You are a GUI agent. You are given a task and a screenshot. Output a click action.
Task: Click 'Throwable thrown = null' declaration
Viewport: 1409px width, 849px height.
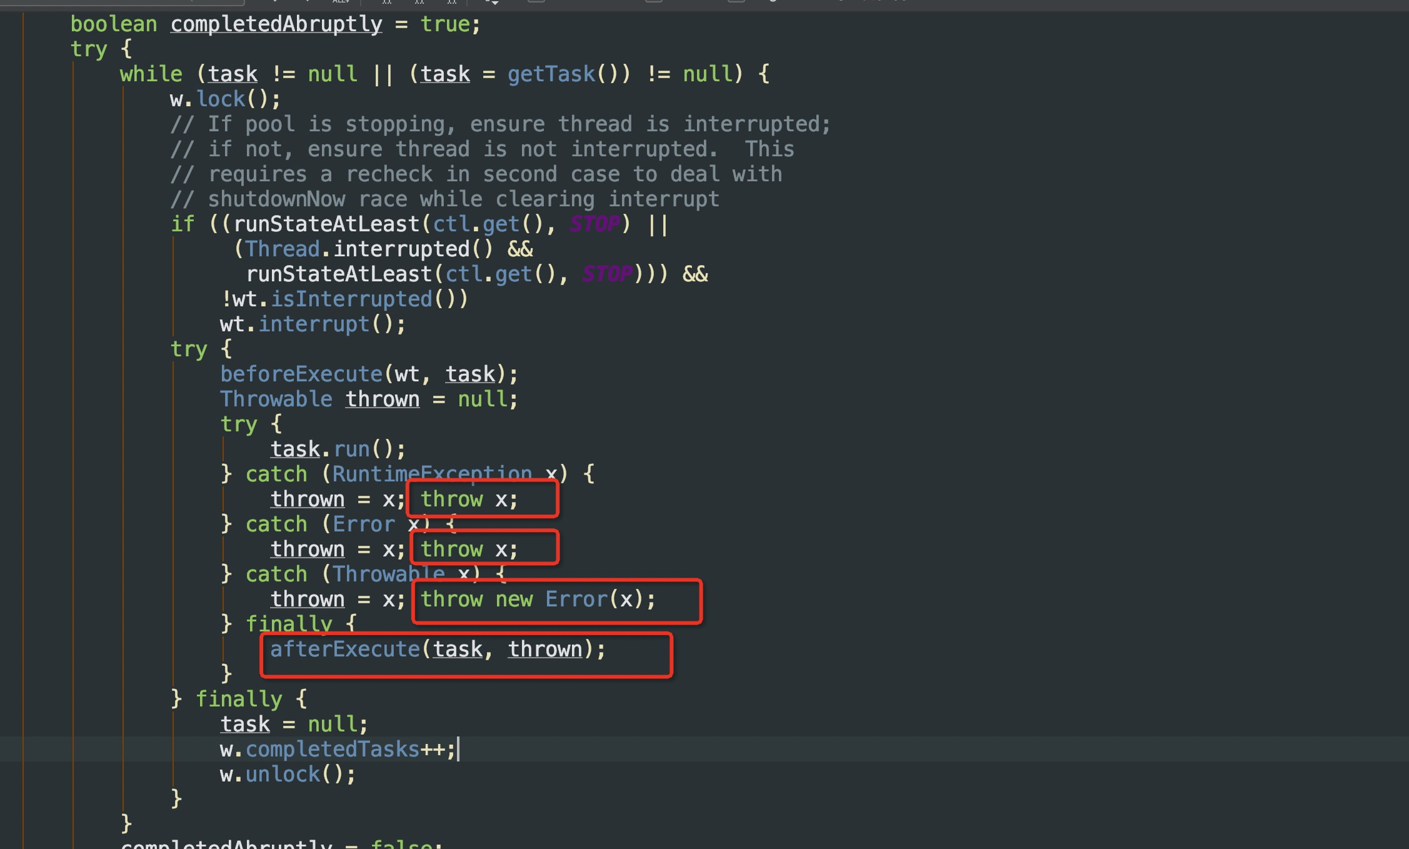tap(369, 399)
